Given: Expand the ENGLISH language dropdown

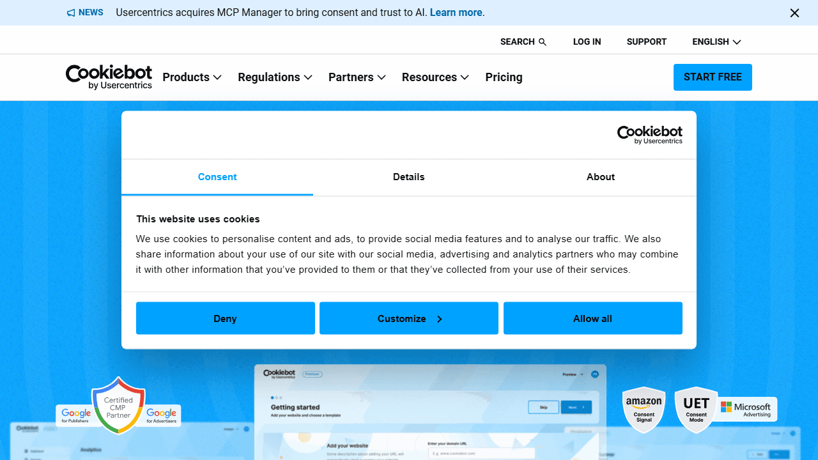Looking at the screenshot, I should point(716,42).
